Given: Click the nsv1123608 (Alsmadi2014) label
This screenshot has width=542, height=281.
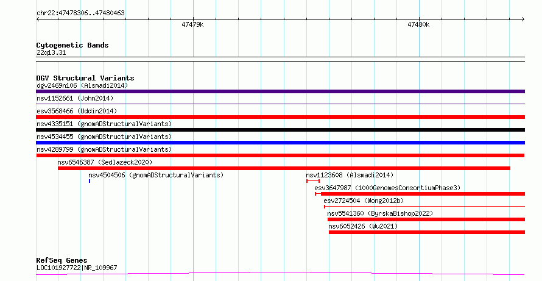Looking at the screenshot, I should tap(350, 175).
